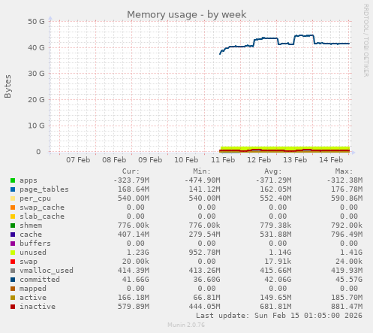Click the mapped brown legend swatch
Image resolution: width=373 pixels, height=333 pixels.
[x=13, y=289]
